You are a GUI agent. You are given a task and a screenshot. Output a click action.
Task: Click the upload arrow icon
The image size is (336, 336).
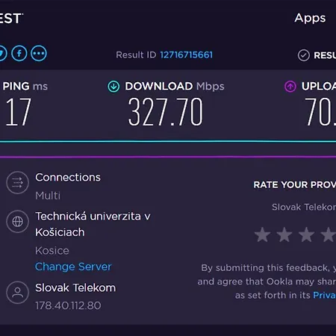point(290,87)
